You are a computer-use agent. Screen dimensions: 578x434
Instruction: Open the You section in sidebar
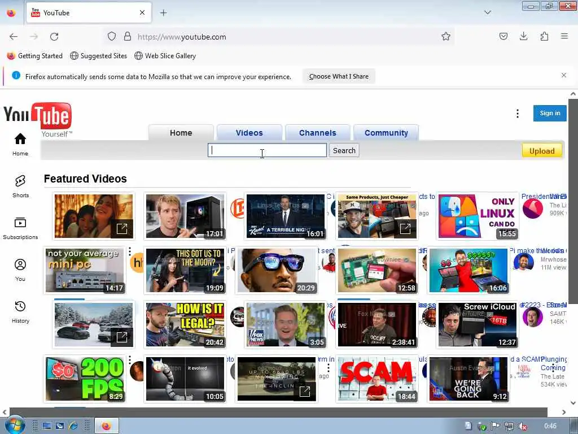pos(20,270)
